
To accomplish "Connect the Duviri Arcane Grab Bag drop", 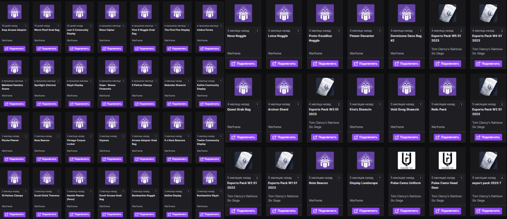I will (112, 214).
